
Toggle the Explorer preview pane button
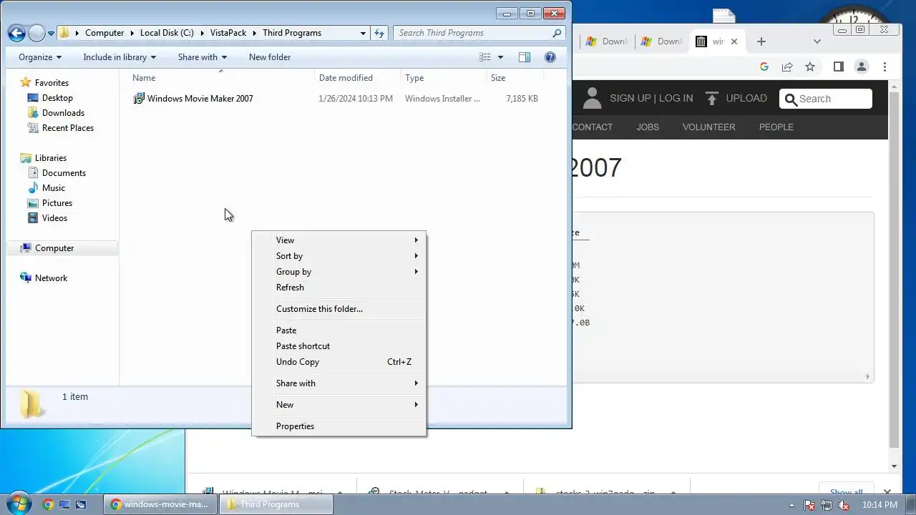point(524,57)
